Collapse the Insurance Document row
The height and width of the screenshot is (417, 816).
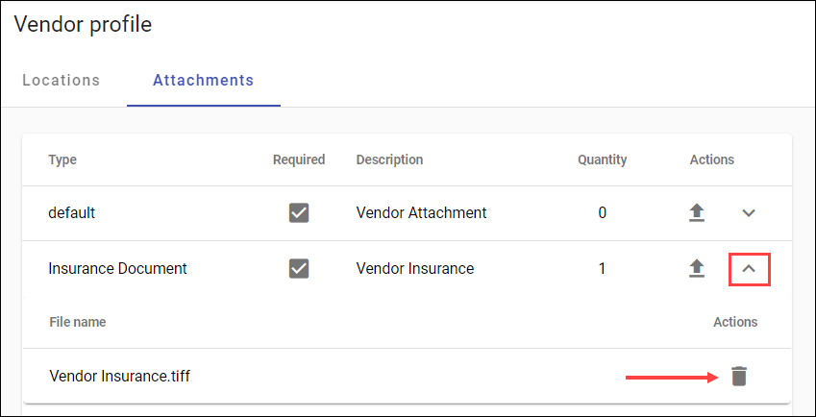tap(749, 269)
